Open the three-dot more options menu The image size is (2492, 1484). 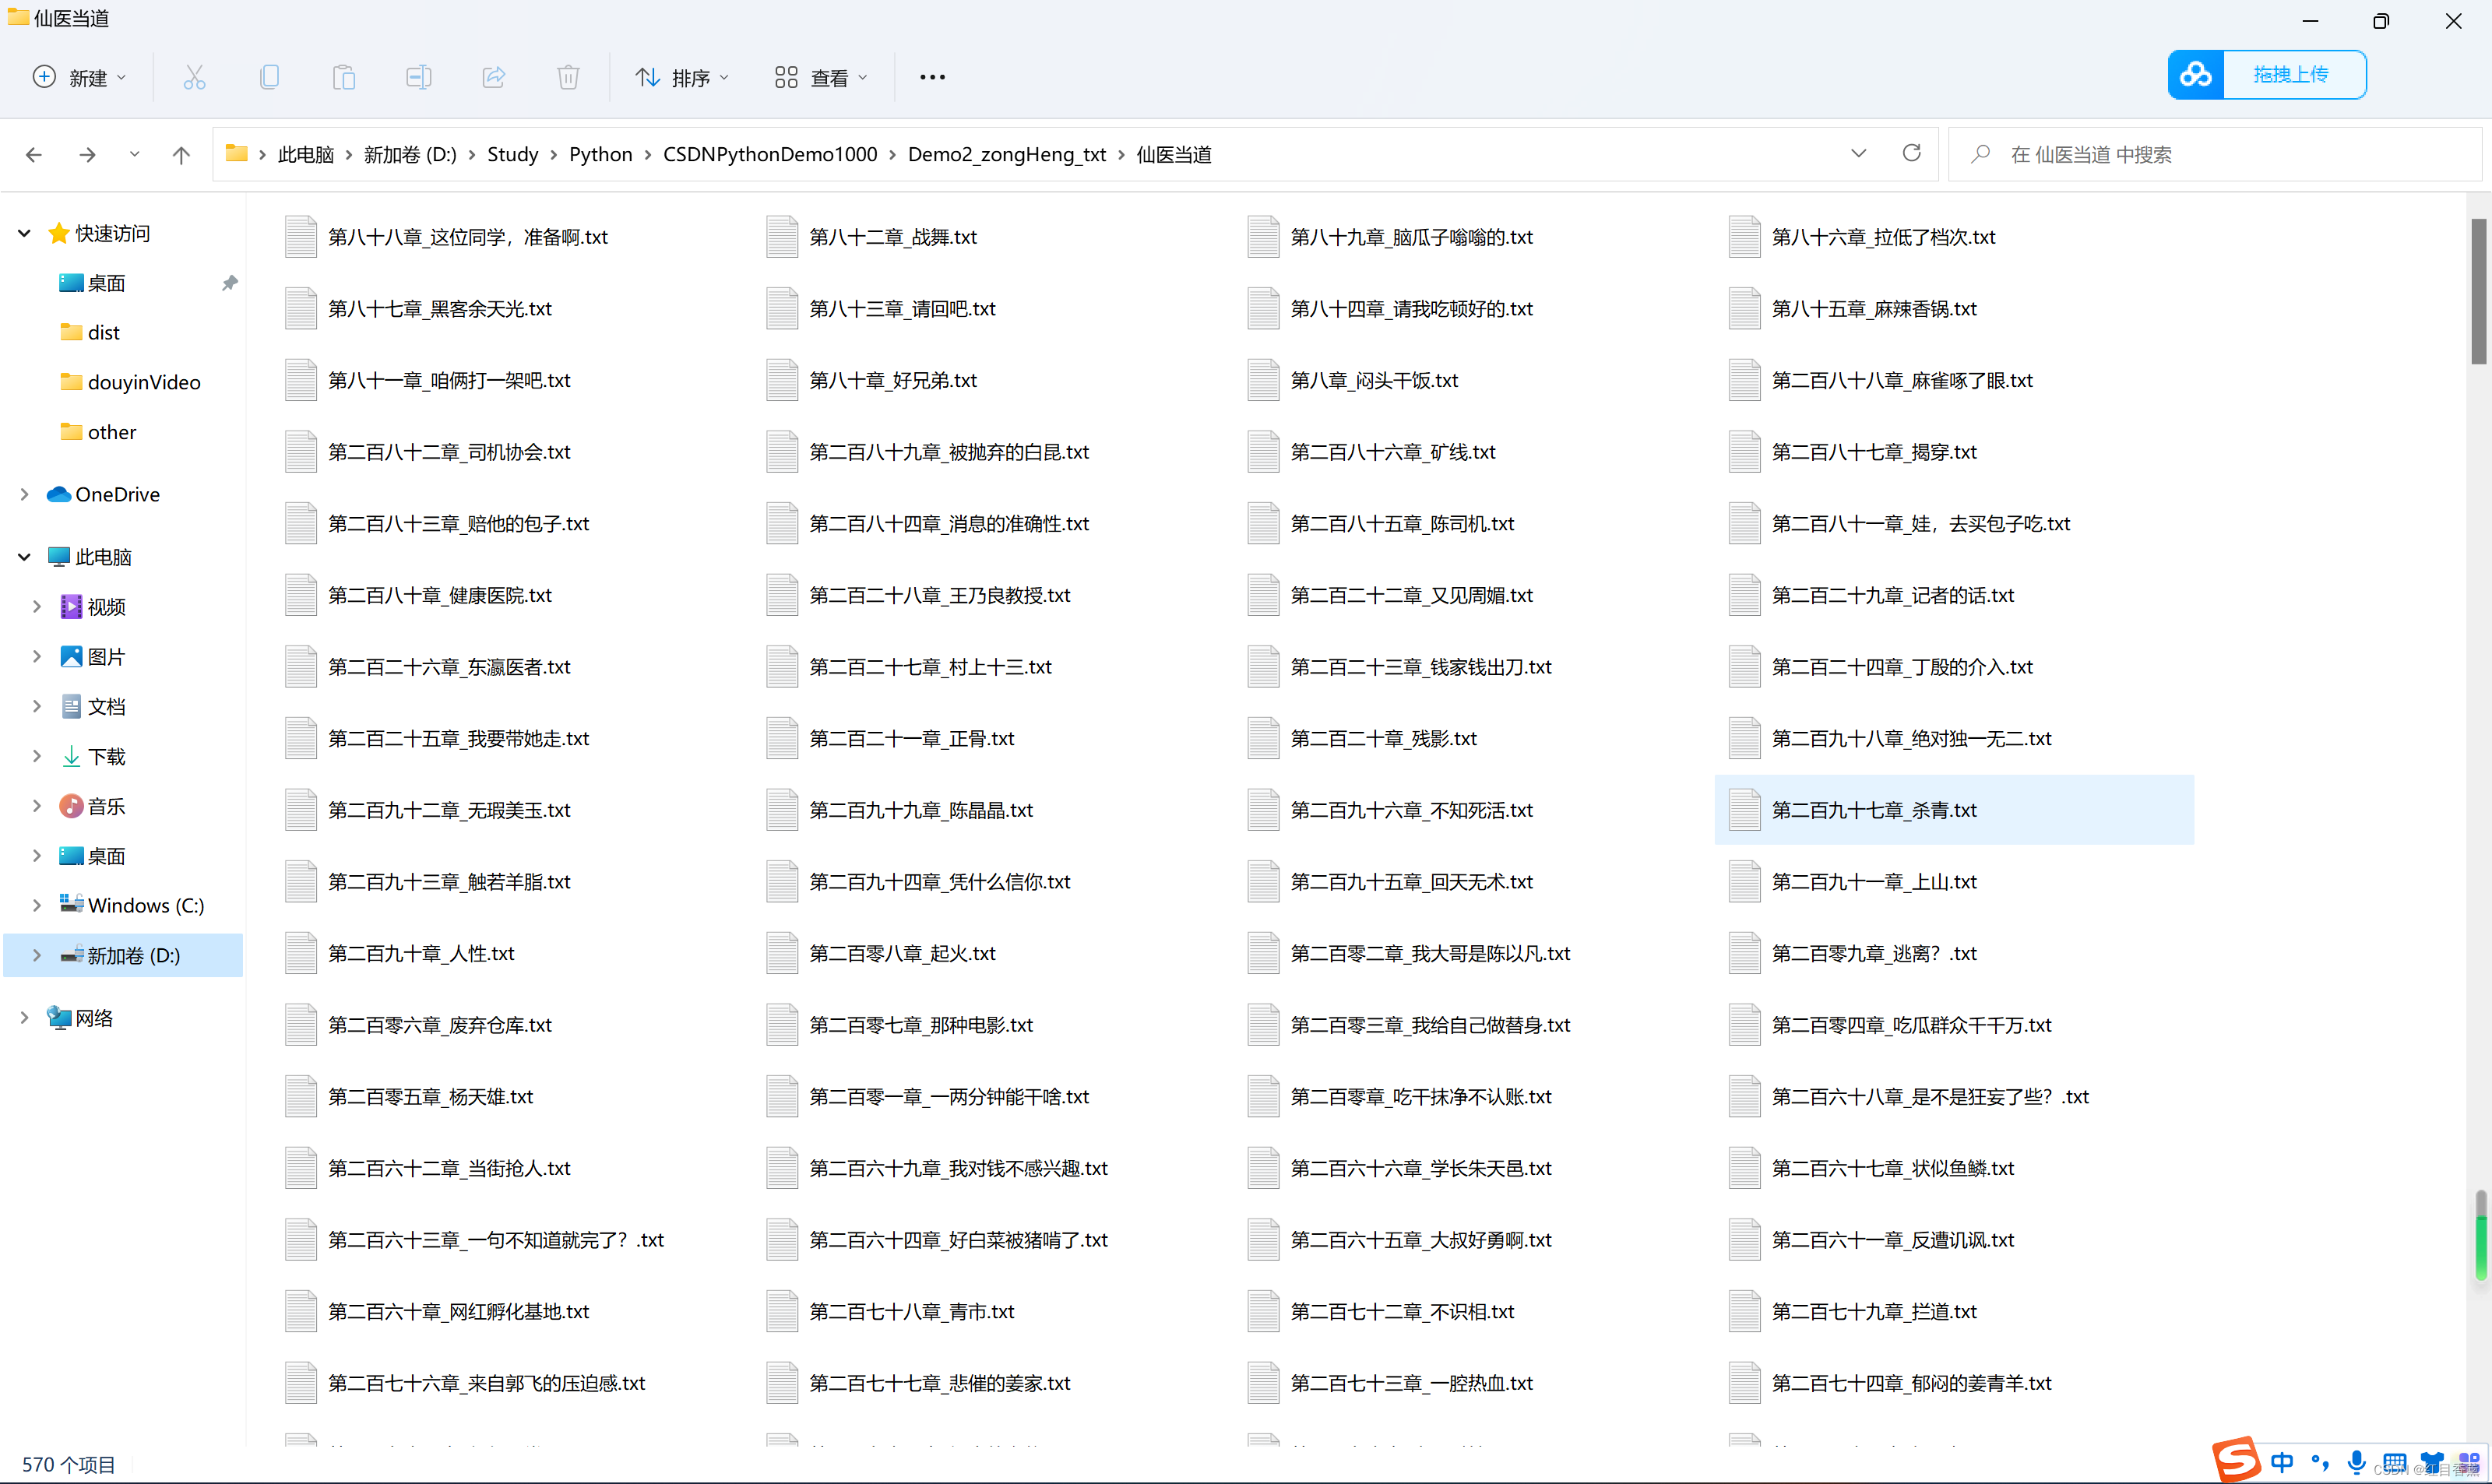pos(932,77)
